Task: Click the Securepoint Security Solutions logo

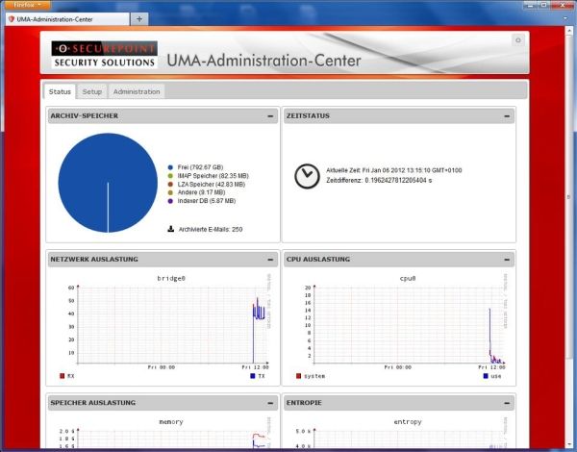Action: point(105,55)
